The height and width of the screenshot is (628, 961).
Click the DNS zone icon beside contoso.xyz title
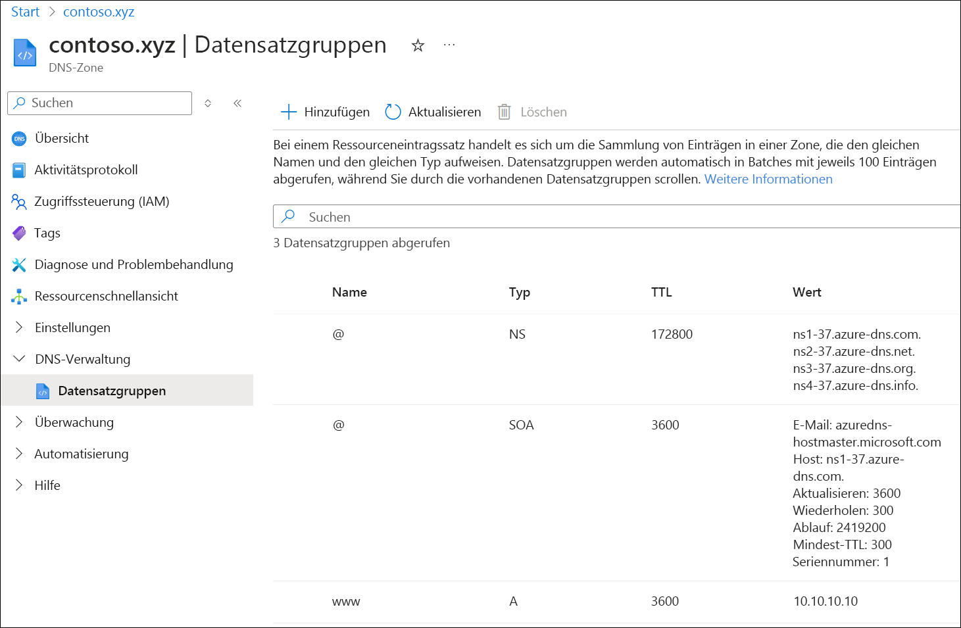(x=25, y=53)
